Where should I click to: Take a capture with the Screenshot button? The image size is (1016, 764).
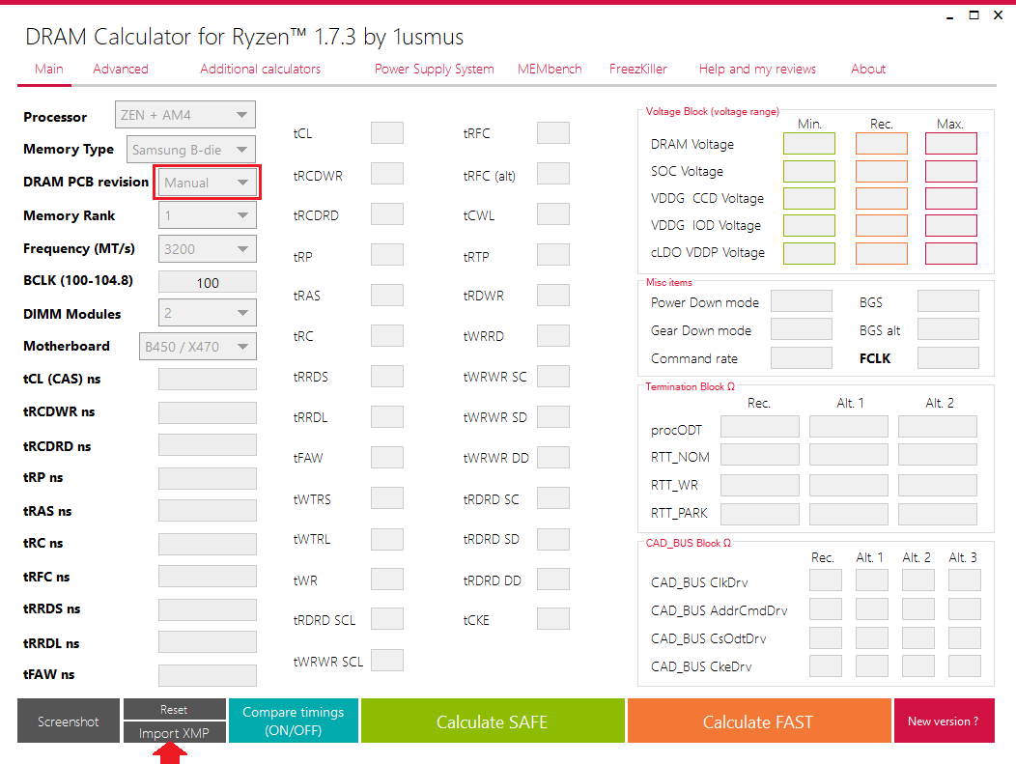click(x=69, y=722)
